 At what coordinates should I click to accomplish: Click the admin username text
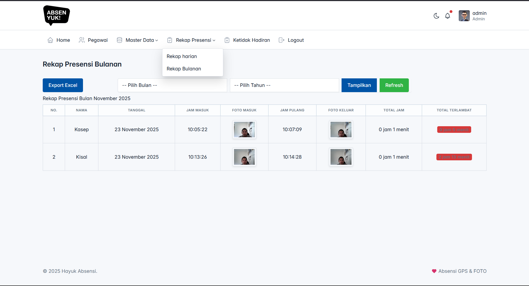(479, 13)
